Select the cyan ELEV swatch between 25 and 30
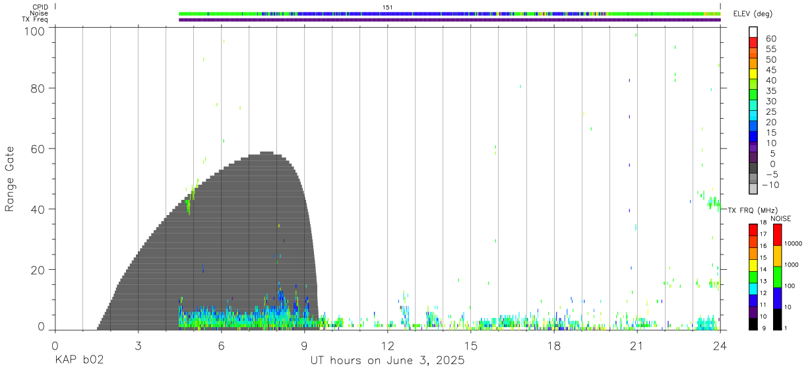The width and height of the screenshot is (810, 374). (x=753, y=106)
